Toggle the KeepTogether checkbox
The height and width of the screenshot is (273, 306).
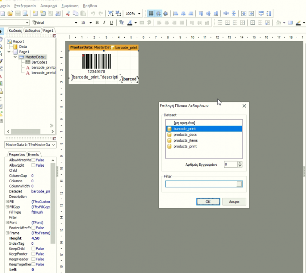tap(33, 264)
